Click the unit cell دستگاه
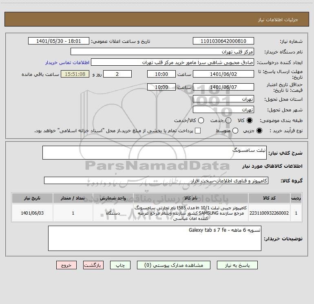 tap(113, 213)
